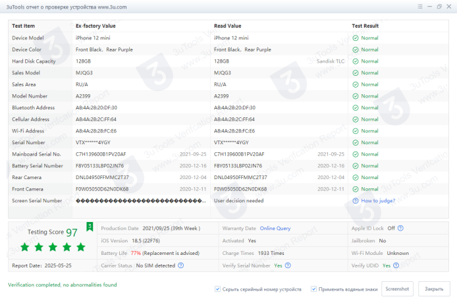
Task: Click the green check icon in Front Camera row
Action: tap(356, 188)
